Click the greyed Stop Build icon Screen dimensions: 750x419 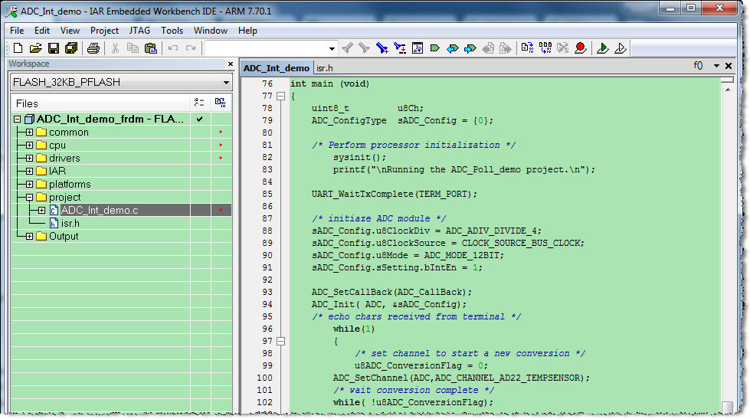click(563, 48)
